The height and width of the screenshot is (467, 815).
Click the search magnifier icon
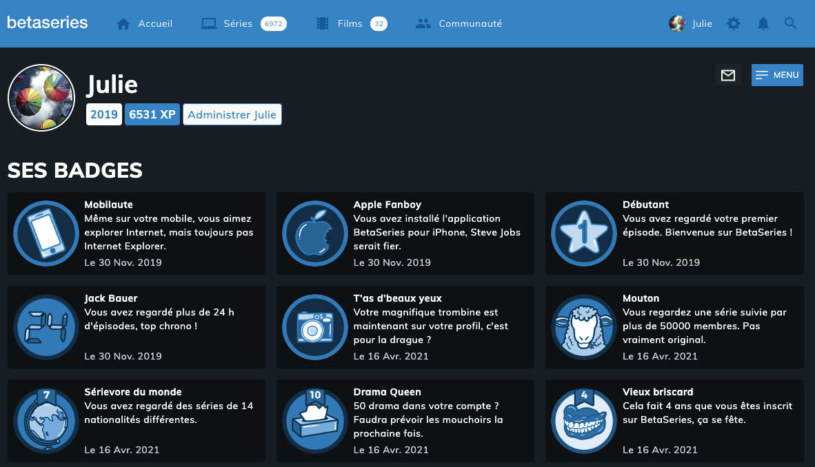pos(791,23)
